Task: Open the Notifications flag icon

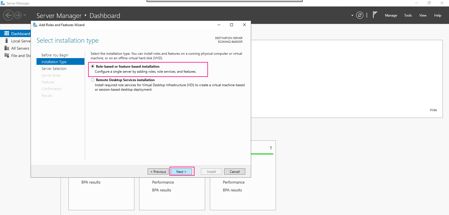Action: point(375,15)
